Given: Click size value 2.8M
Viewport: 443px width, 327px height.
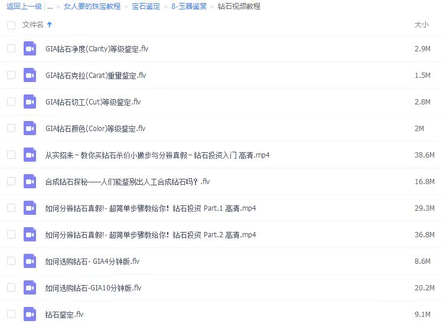Looking at the screenshot, I should click(x=422, y=102).
